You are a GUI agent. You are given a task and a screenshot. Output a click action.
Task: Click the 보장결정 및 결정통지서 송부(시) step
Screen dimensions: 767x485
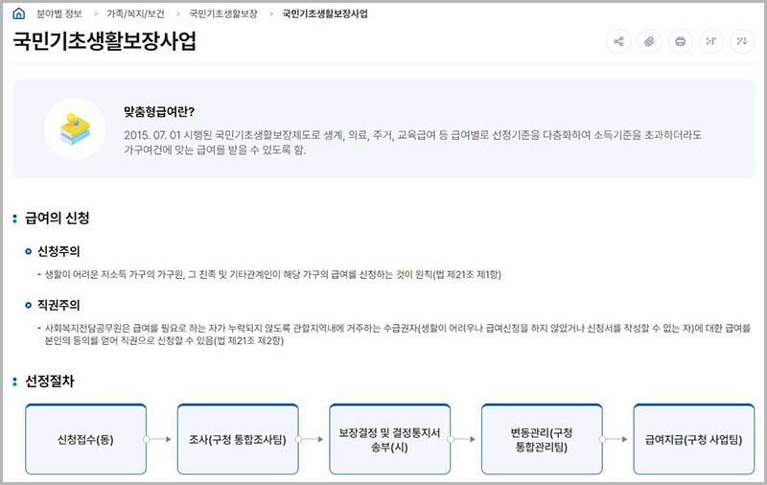[388, 440]
